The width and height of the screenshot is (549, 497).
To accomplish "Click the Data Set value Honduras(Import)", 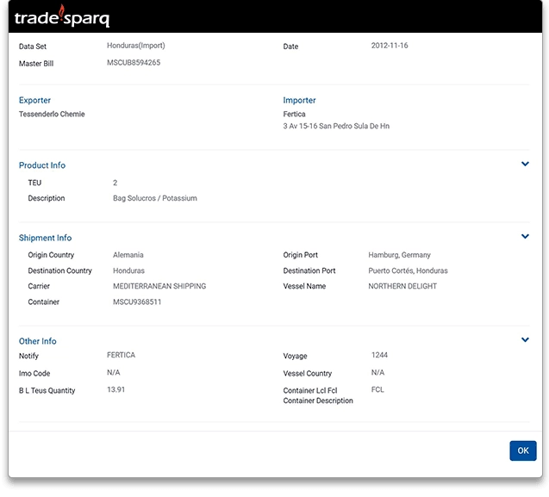I will 136,46.
